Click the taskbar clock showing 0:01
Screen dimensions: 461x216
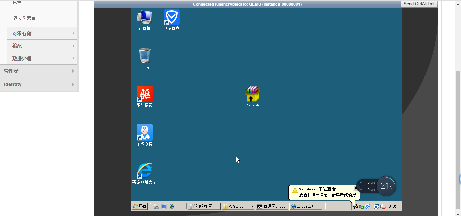pyautogui.click(x=393, y=206)
